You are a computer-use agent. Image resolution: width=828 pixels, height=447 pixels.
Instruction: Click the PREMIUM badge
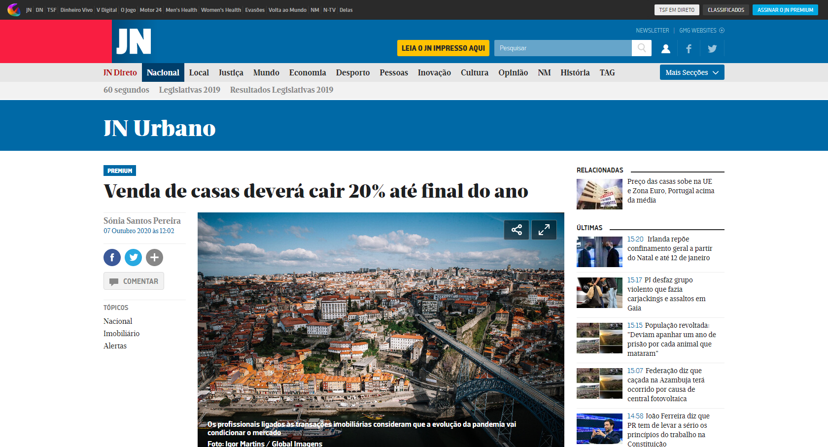click(x=120, y=171)
